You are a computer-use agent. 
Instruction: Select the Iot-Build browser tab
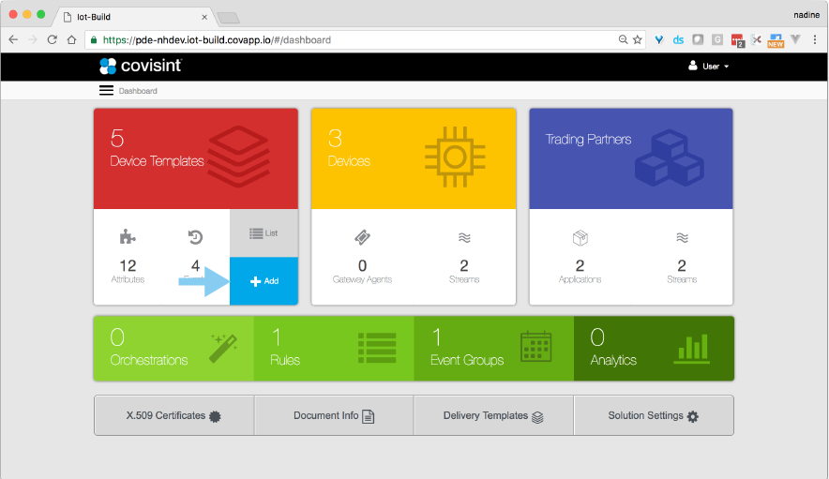point(131,16)
